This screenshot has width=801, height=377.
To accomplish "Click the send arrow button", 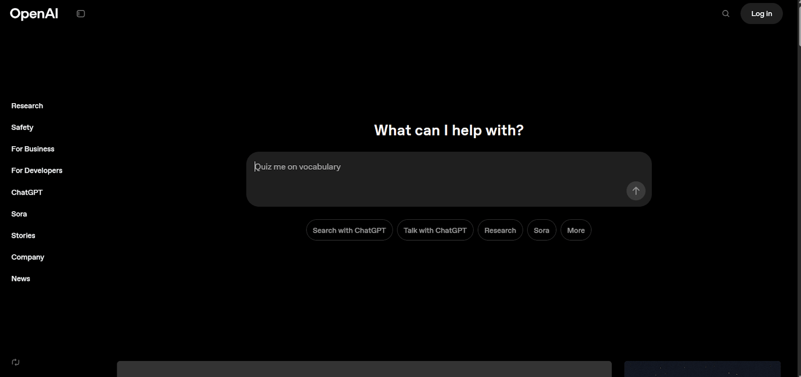I will pyautogui.click(x=636, y=191).
